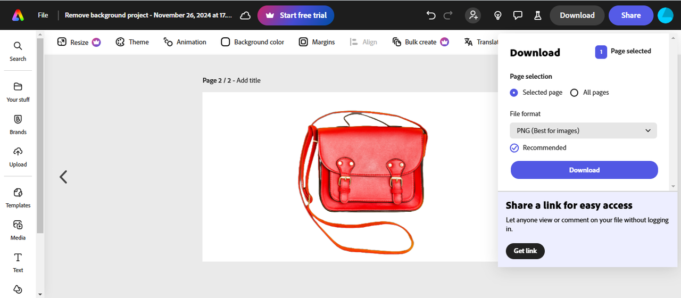Open the Bulk create tool
681x298 pixels.
420,42
